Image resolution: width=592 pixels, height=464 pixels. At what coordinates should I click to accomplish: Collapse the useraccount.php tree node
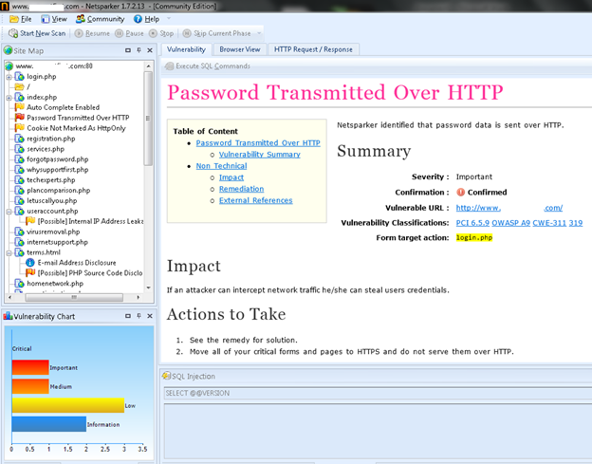tap(9, 211)
